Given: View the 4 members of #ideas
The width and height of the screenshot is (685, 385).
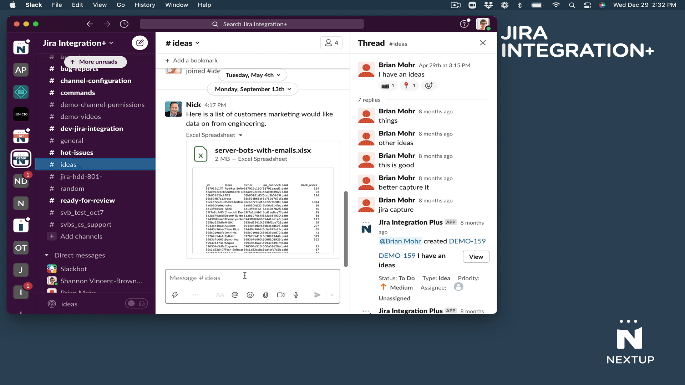Looking at the screenshot, I should [331, 43].
